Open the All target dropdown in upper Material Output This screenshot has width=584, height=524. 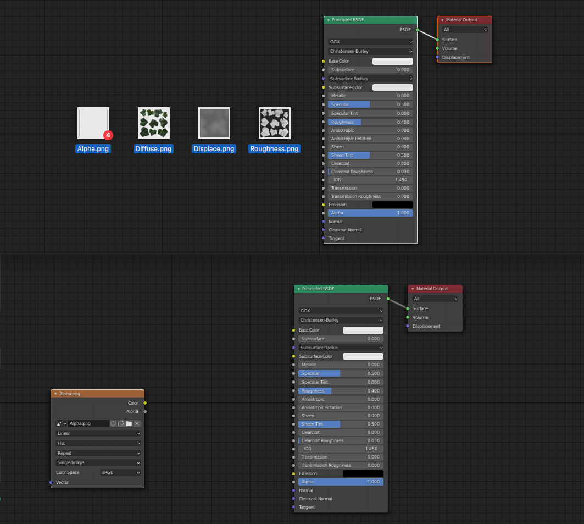pos(465,30)
